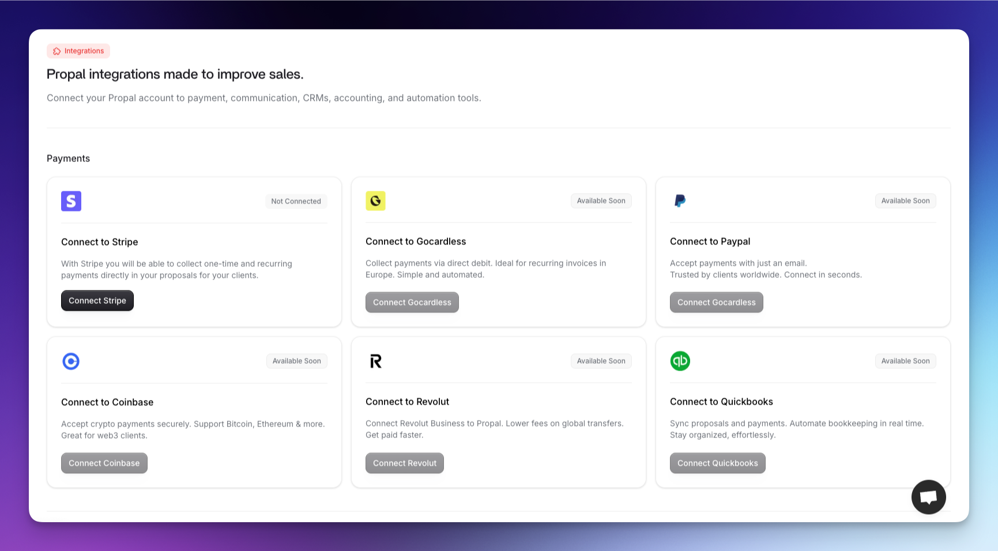Click the Stripe logo icon
The height and width of the screenshot is (551, 998).
point(71,201)
